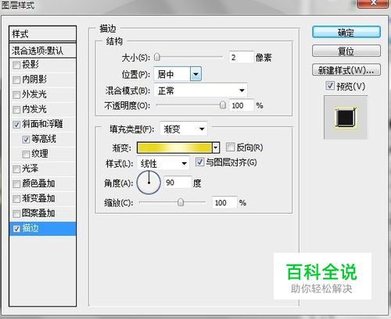Click the size pixel value field
The height and width of the screenshot is (319, 391).
pyautogui.click(x=241, y=57)
